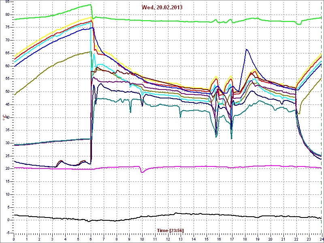Click the 75 label on temperature axis

(7, 28)
